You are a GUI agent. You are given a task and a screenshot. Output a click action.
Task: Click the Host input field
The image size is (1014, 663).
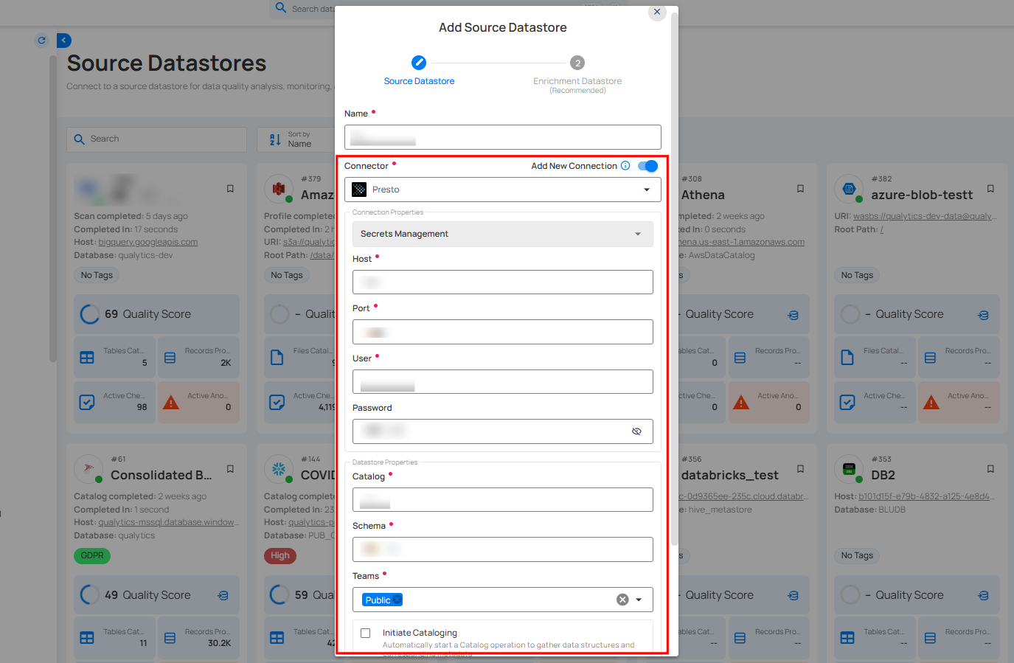click(502, 282)
